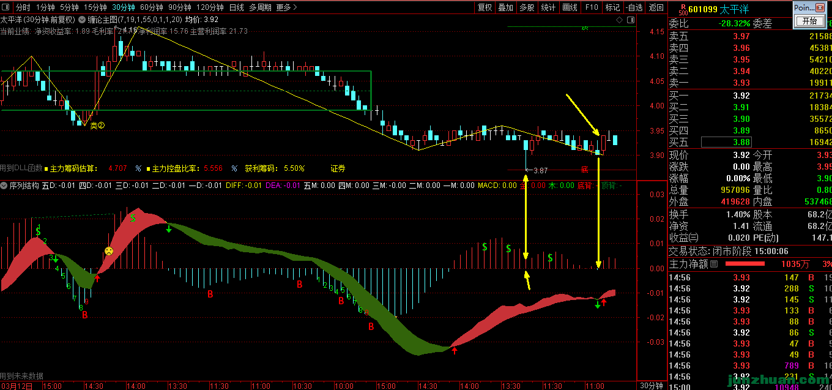This screenshot has height=390, width=832.
Task: Select the 60分钟 period tab
Action: coord(152,7)
